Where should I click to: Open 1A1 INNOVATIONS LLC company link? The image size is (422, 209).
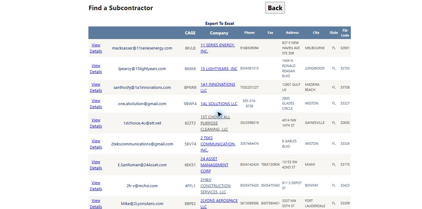(x=218, y=88)
